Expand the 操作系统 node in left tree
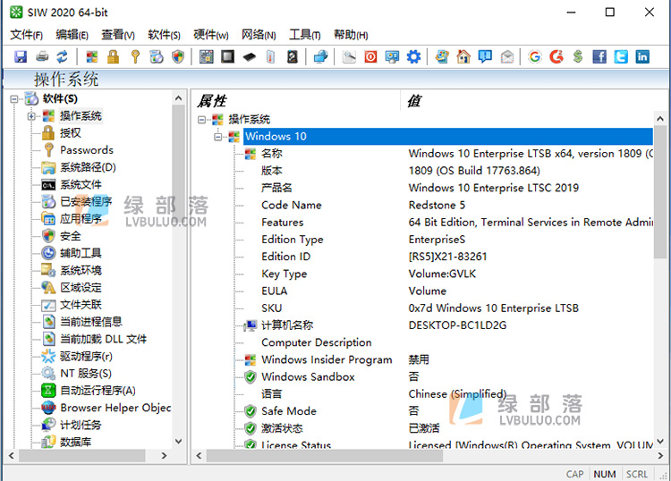The image size is (671, 481). [x=30, y=116]
